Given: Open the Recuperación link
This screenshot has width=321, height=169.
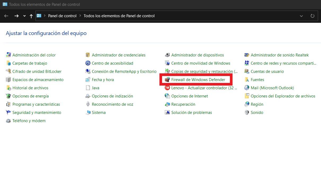Looking at the screenshot, I should click(183, 104).
